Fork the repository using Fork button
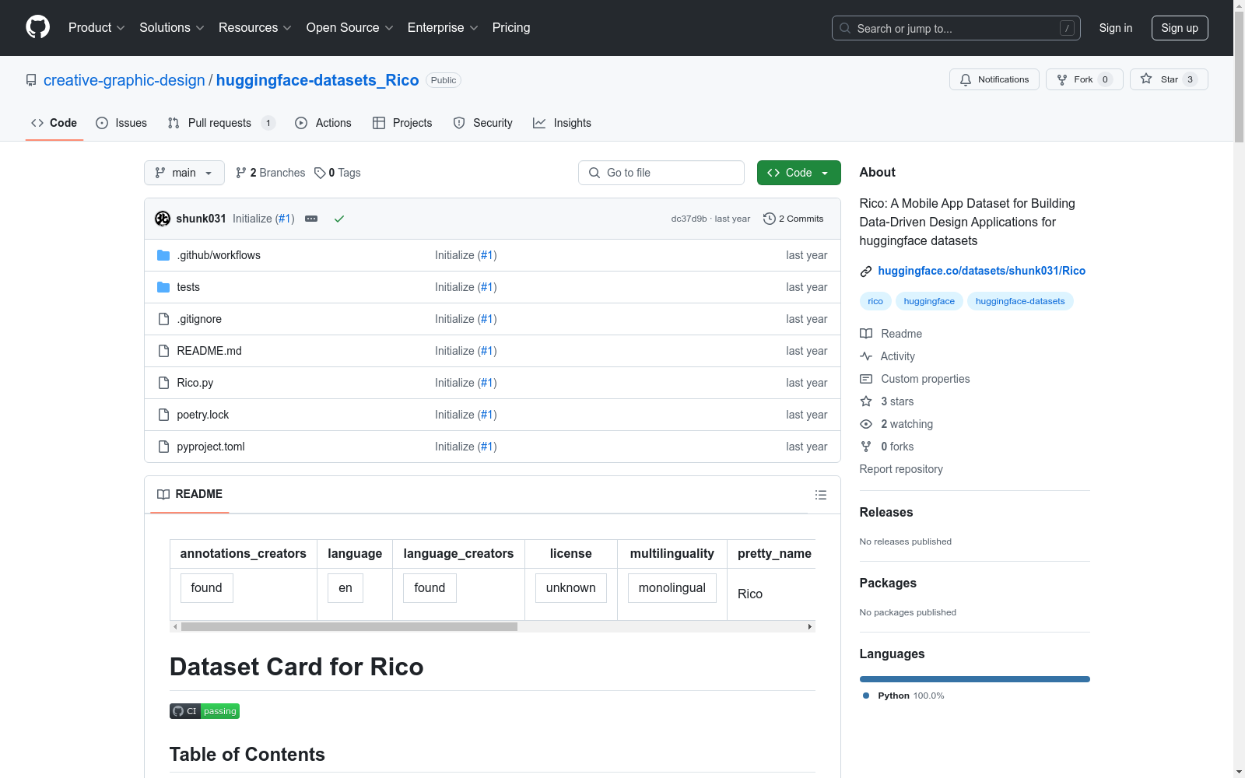The image size is (1245, 778). point(1085,79)
